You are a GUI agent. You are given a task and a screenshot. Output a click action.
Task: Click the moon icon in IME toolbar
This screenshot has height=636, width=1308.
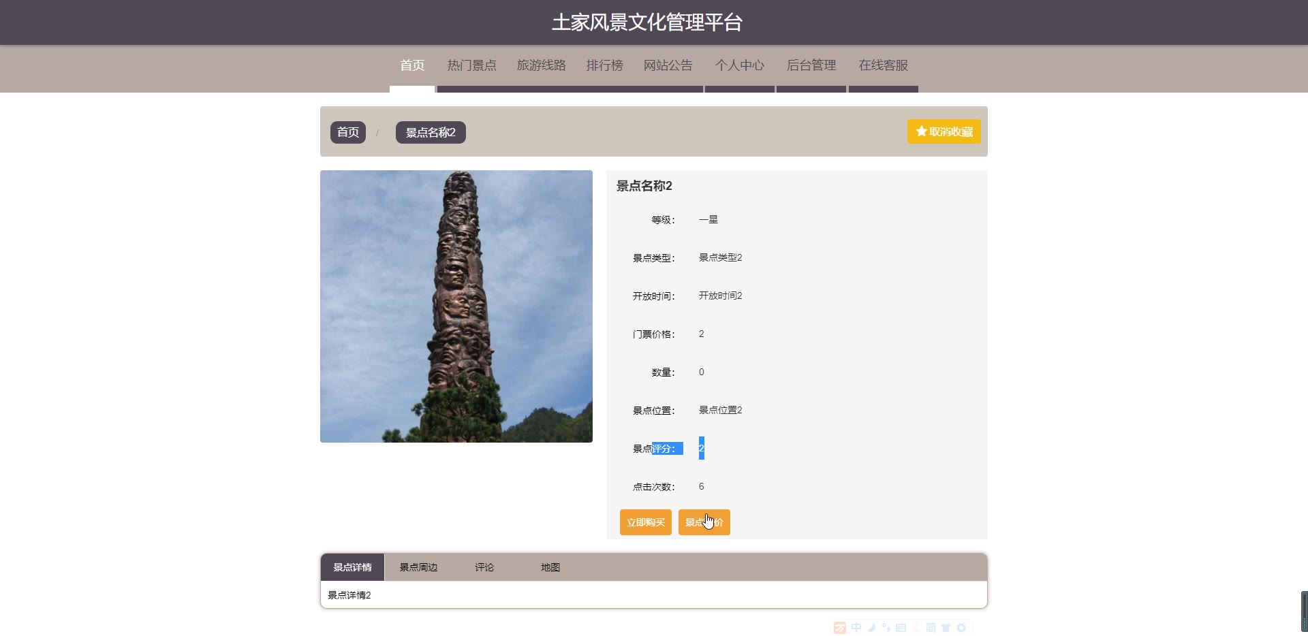coord(871,628)
